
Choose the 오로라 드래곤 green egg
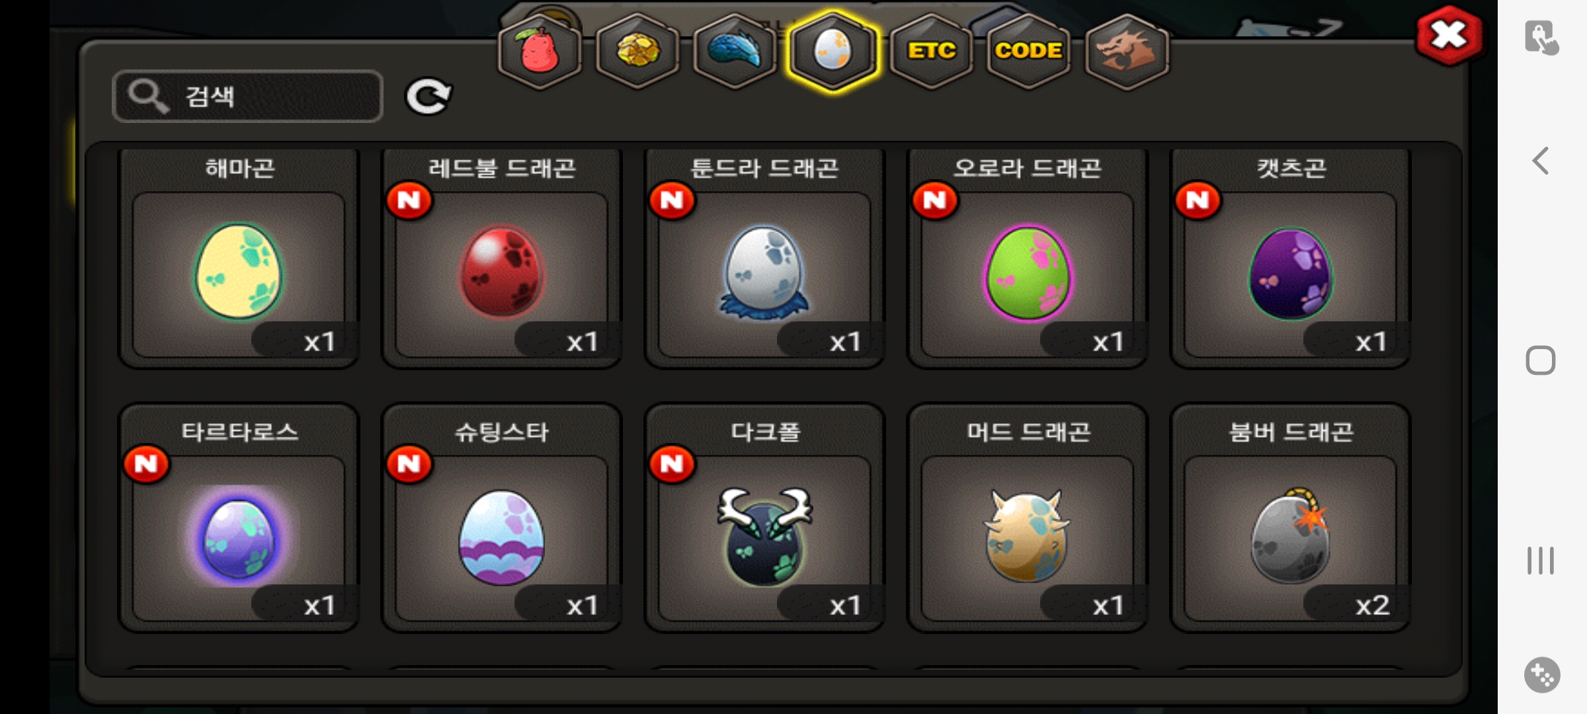(1028, 258)
